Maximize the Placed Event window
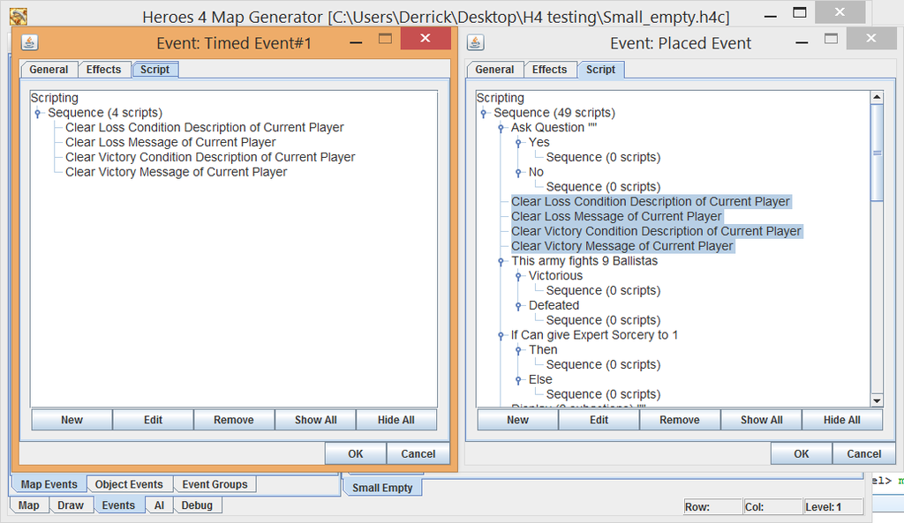Screen dimensions: 904x523 click(831, 39)
